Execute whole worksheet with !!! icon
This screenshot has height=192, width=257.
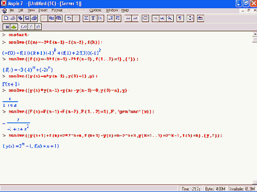click(x=38, y=27)
